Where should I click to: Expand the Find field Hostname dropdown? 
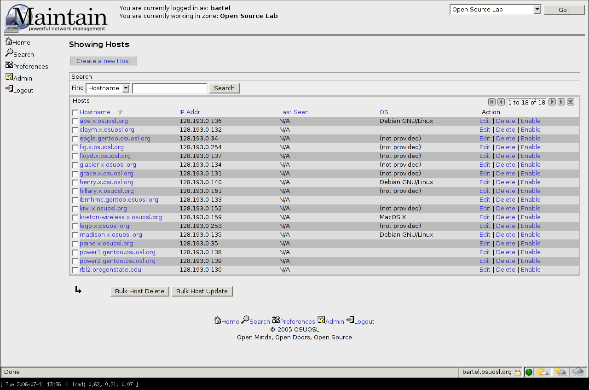pos(108,88)
